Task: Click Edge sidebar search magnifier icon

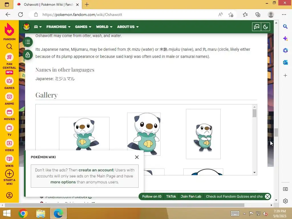Action: click(285, 27)
